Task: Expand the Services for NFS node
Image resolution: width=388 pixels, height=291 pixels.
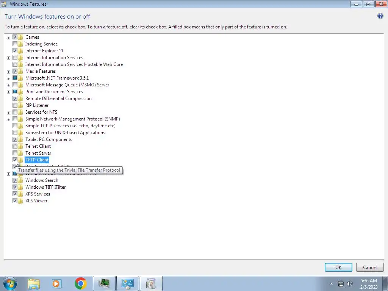Action: [x=8, y=113]
